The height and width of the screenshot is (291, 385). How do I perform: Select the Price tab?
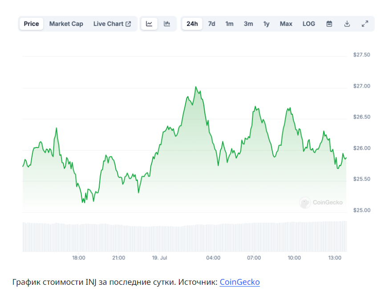(32, 24)
